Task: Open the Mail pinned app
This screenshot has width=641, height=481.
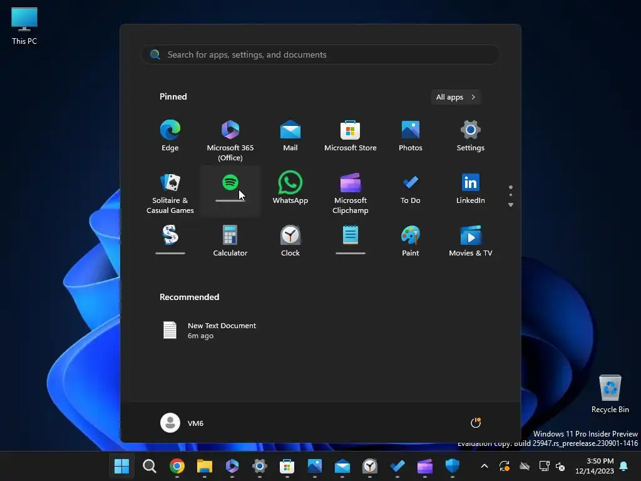Action: click(x=290, y=136)
